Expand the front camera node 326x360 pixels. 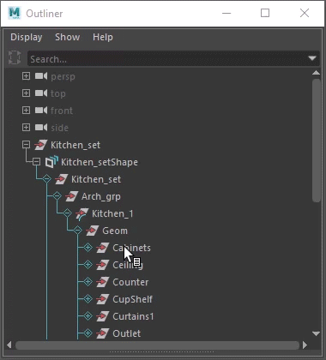click(26, 111)
